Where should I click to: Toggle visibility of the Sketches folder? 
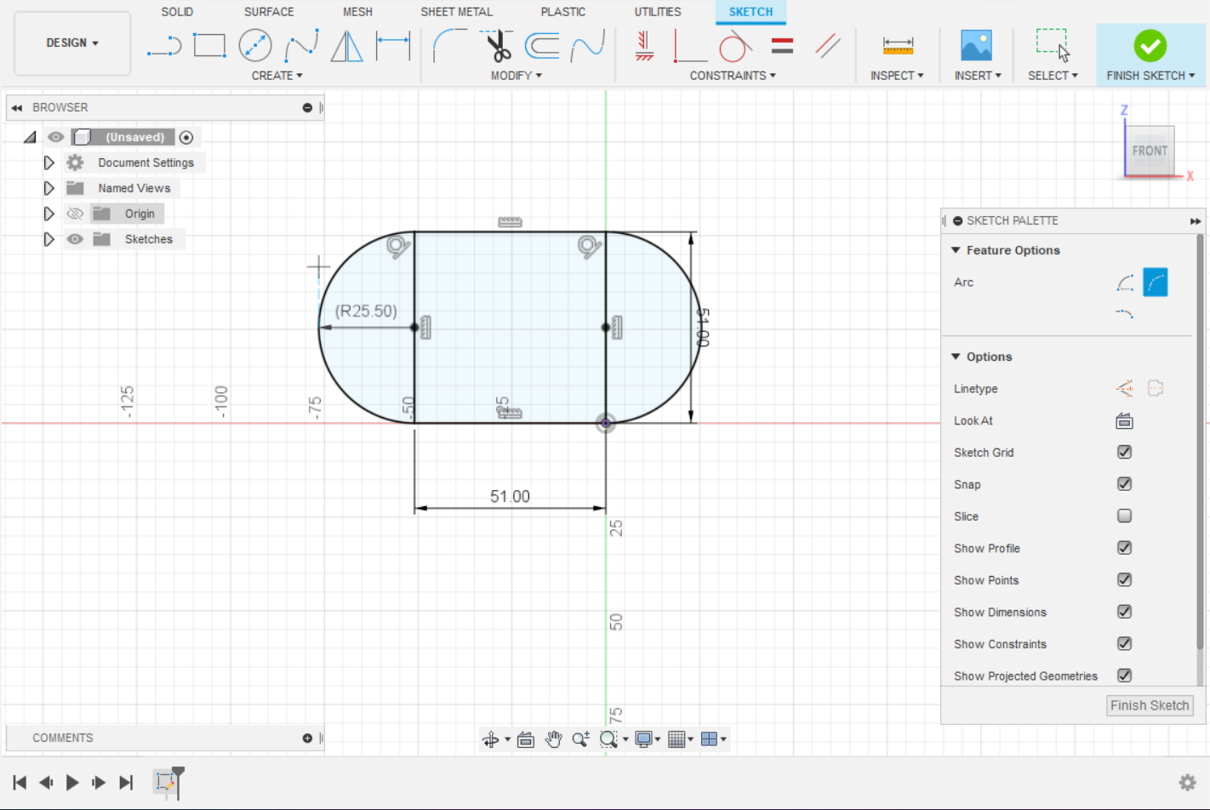click(x=75, y=239)
